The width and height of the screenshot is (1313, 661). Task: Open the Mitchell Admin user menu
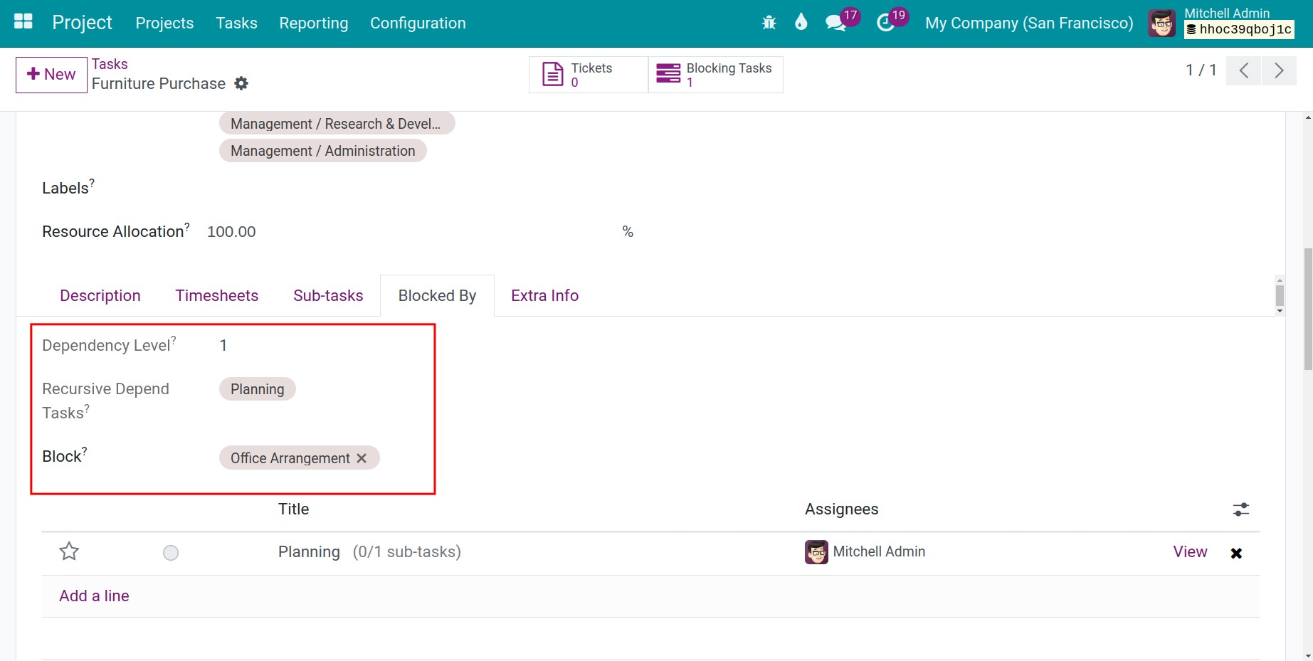point(1221,23)
